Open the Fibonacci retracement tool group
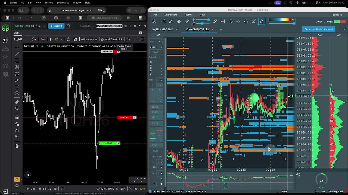The height and width of the screenshot is (195, 348). [x=17, y=61]
